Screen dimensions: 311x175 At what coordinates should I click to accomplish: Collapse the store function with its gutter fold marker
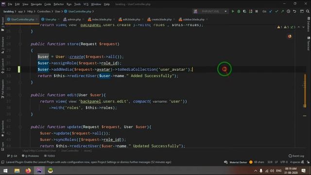click(20, 44)
